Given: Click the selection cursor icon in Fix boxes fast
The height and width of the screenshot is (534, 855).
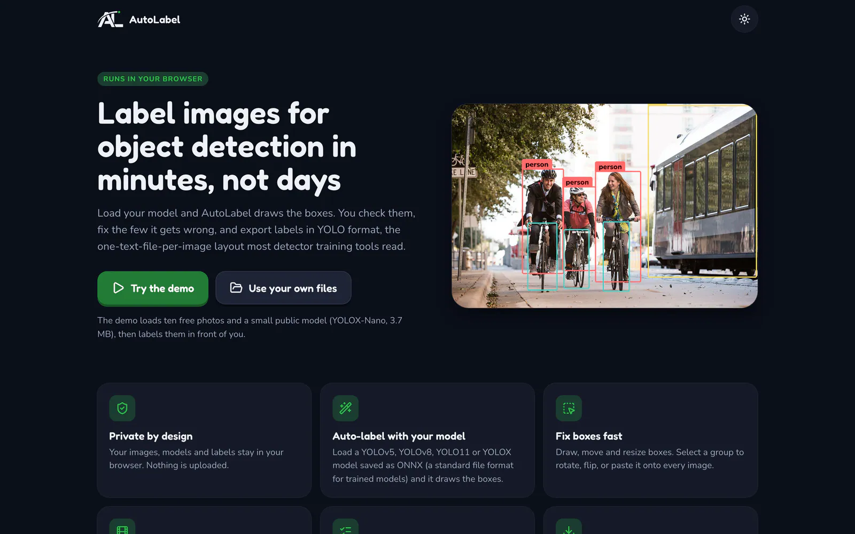Looking at the screenshot, I should pyautogui.click(x=569, y=409).
